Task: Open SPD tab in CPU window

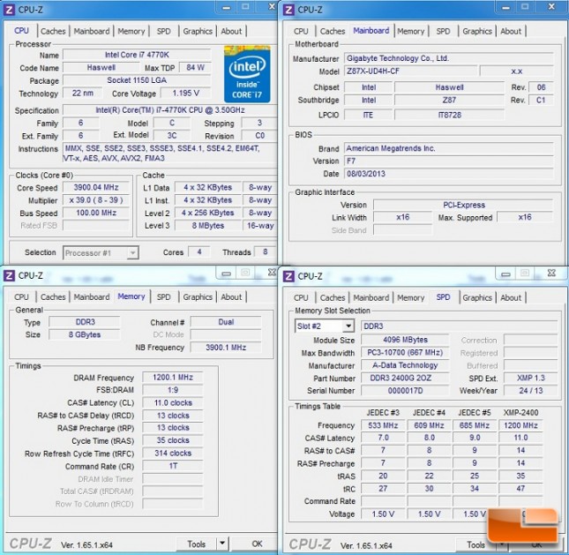Action: point(164,31)
